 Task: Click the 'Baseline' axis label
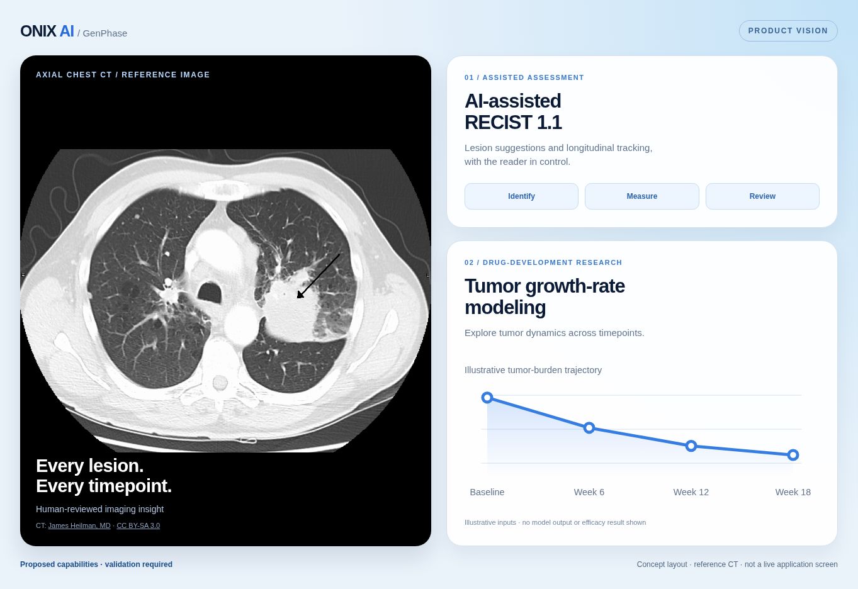(x=487, y=492)
